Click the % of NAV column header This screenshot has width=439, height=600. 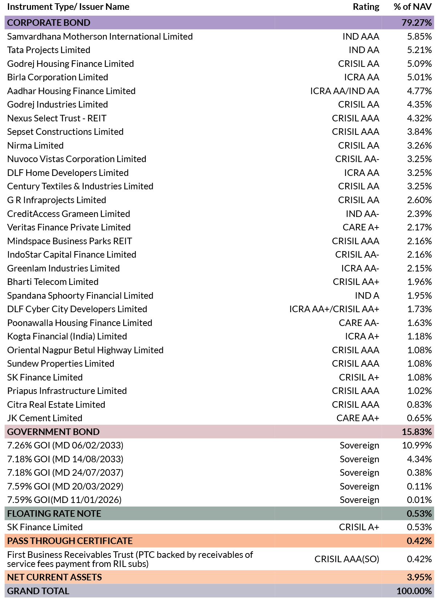click(x=412, y=7)
